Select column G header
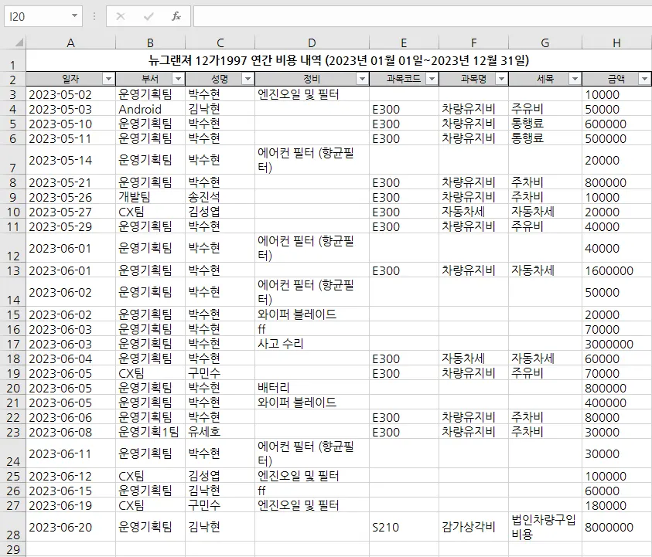652x557 pixels. [x=545, y=42]
